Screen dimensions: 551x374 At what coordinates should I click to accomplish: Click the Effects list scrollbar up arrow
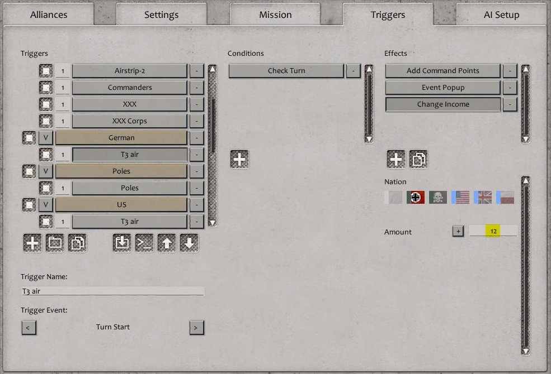coord(526,69)
